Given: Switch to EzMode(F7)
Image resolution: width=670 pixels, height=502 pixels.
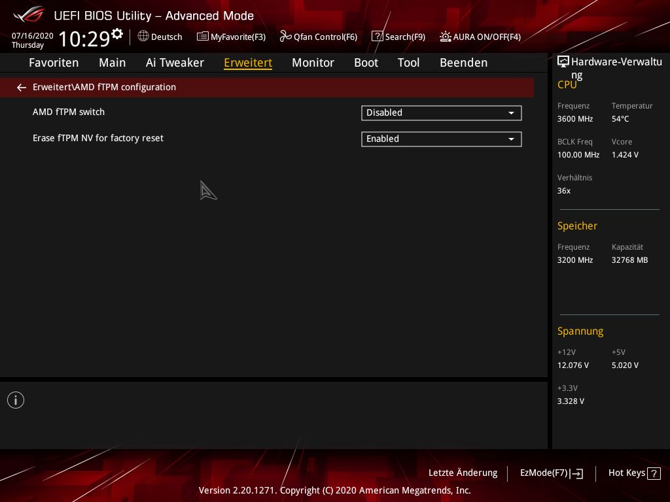Looking at the screenshot, I should point(551,473).
